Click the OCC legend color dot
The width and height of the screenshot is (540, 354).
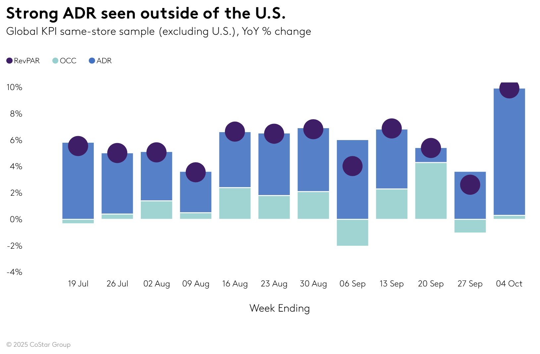click(55, 61)
